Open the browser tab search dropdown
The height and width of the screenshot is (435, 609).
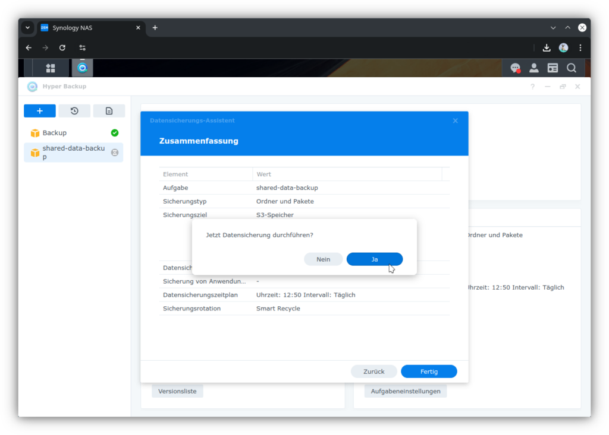[x=27, y=28]
